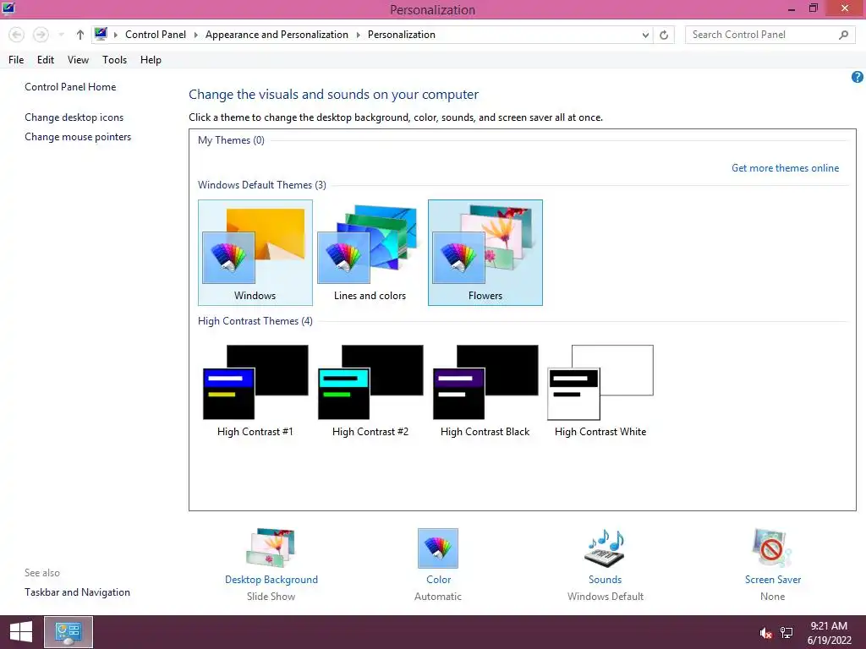Select the Windows theme thumbnail
This screenshot has width=866, height=649.
point(255,252)
